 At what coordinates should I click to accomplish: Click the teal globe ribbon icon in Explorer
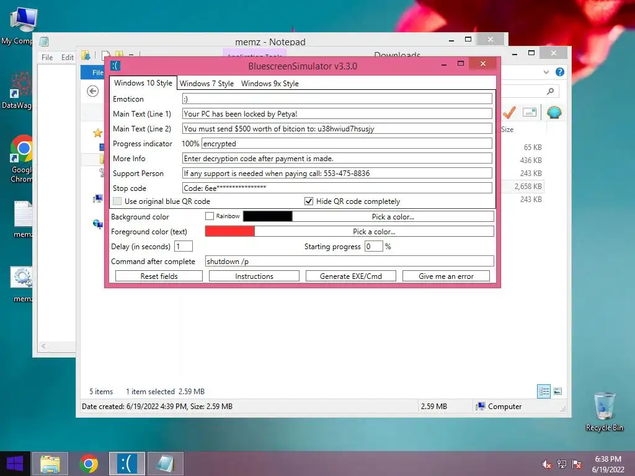pos(554,112)
